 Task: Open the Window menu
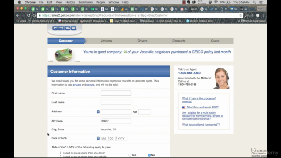coord(114,2)
